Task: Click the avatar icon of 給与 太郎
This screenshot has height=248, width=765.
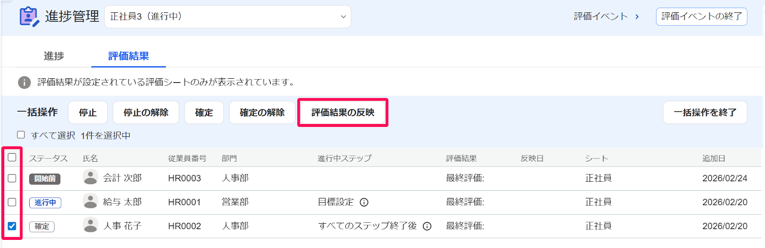Action: [90, 201]
